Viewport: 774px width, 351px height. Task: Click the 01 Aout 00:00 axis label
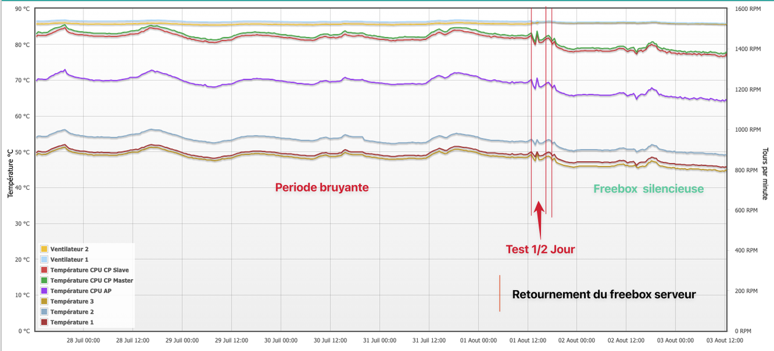(x=478, y=340)
